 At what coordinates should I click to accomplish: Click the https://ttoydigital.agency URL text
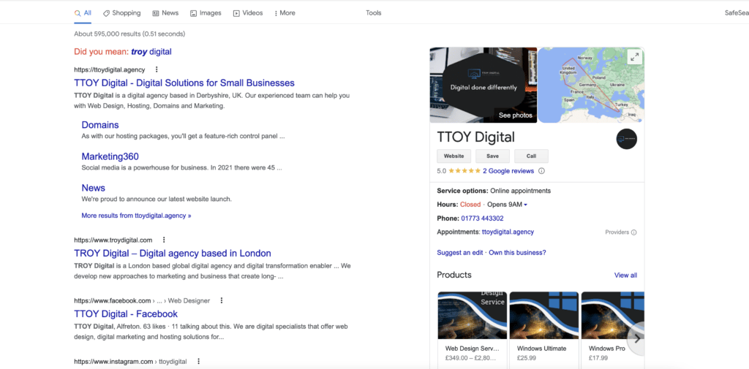point(110,69)
